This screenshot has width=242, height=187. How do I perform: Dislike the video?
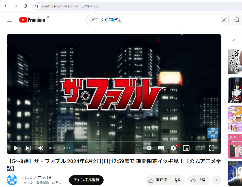point(177,180)
